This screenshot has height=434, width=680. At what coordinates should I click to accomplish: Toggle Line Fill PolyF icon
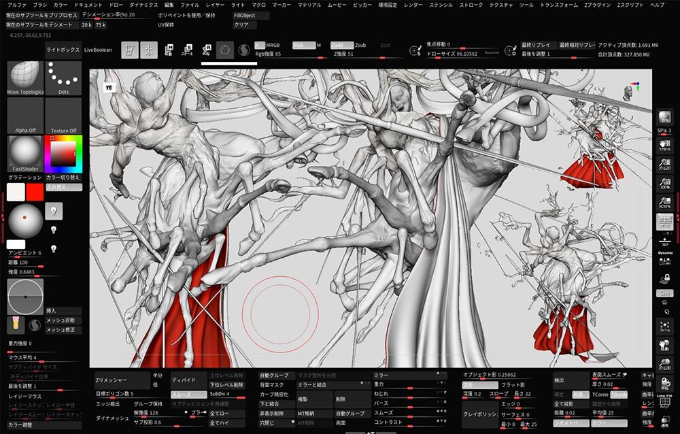(664, 402)
